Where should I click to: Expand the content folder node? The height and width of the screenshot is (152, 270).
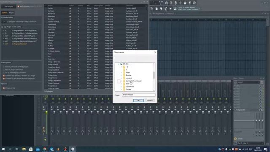(121, 78)
